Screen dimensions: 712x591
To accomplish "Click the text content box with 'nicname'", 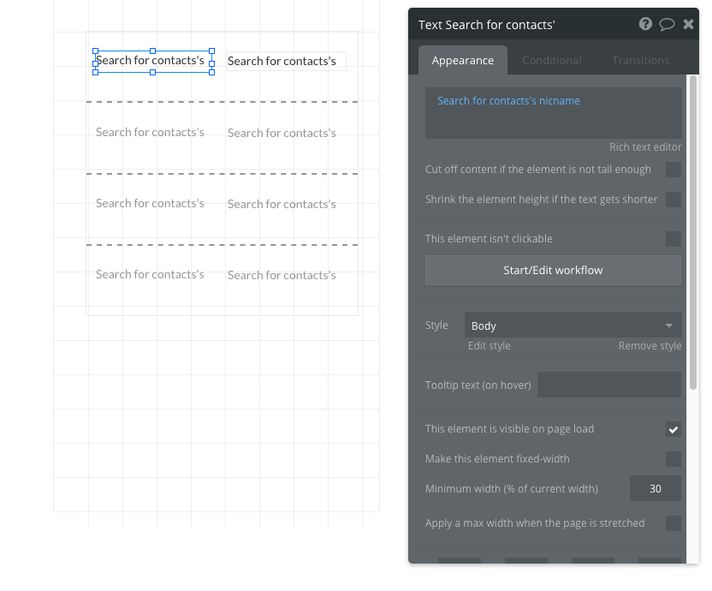I will coord(553,112).
